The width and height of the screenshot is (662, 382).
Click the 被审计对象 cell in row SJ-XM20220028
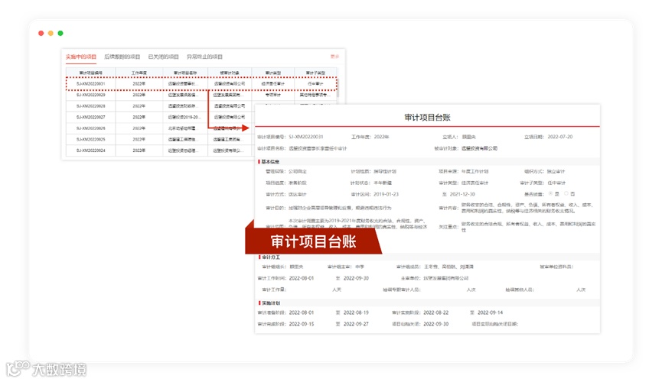pyautogui.click(x=230, y=106)
